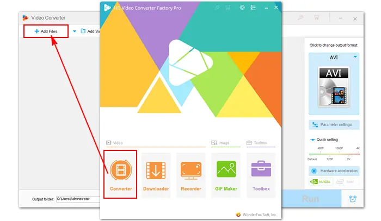This screenshot has width=381, height=221.
Task: Click the alarm clock scheduler icon
Action: [x=353, y=199]
